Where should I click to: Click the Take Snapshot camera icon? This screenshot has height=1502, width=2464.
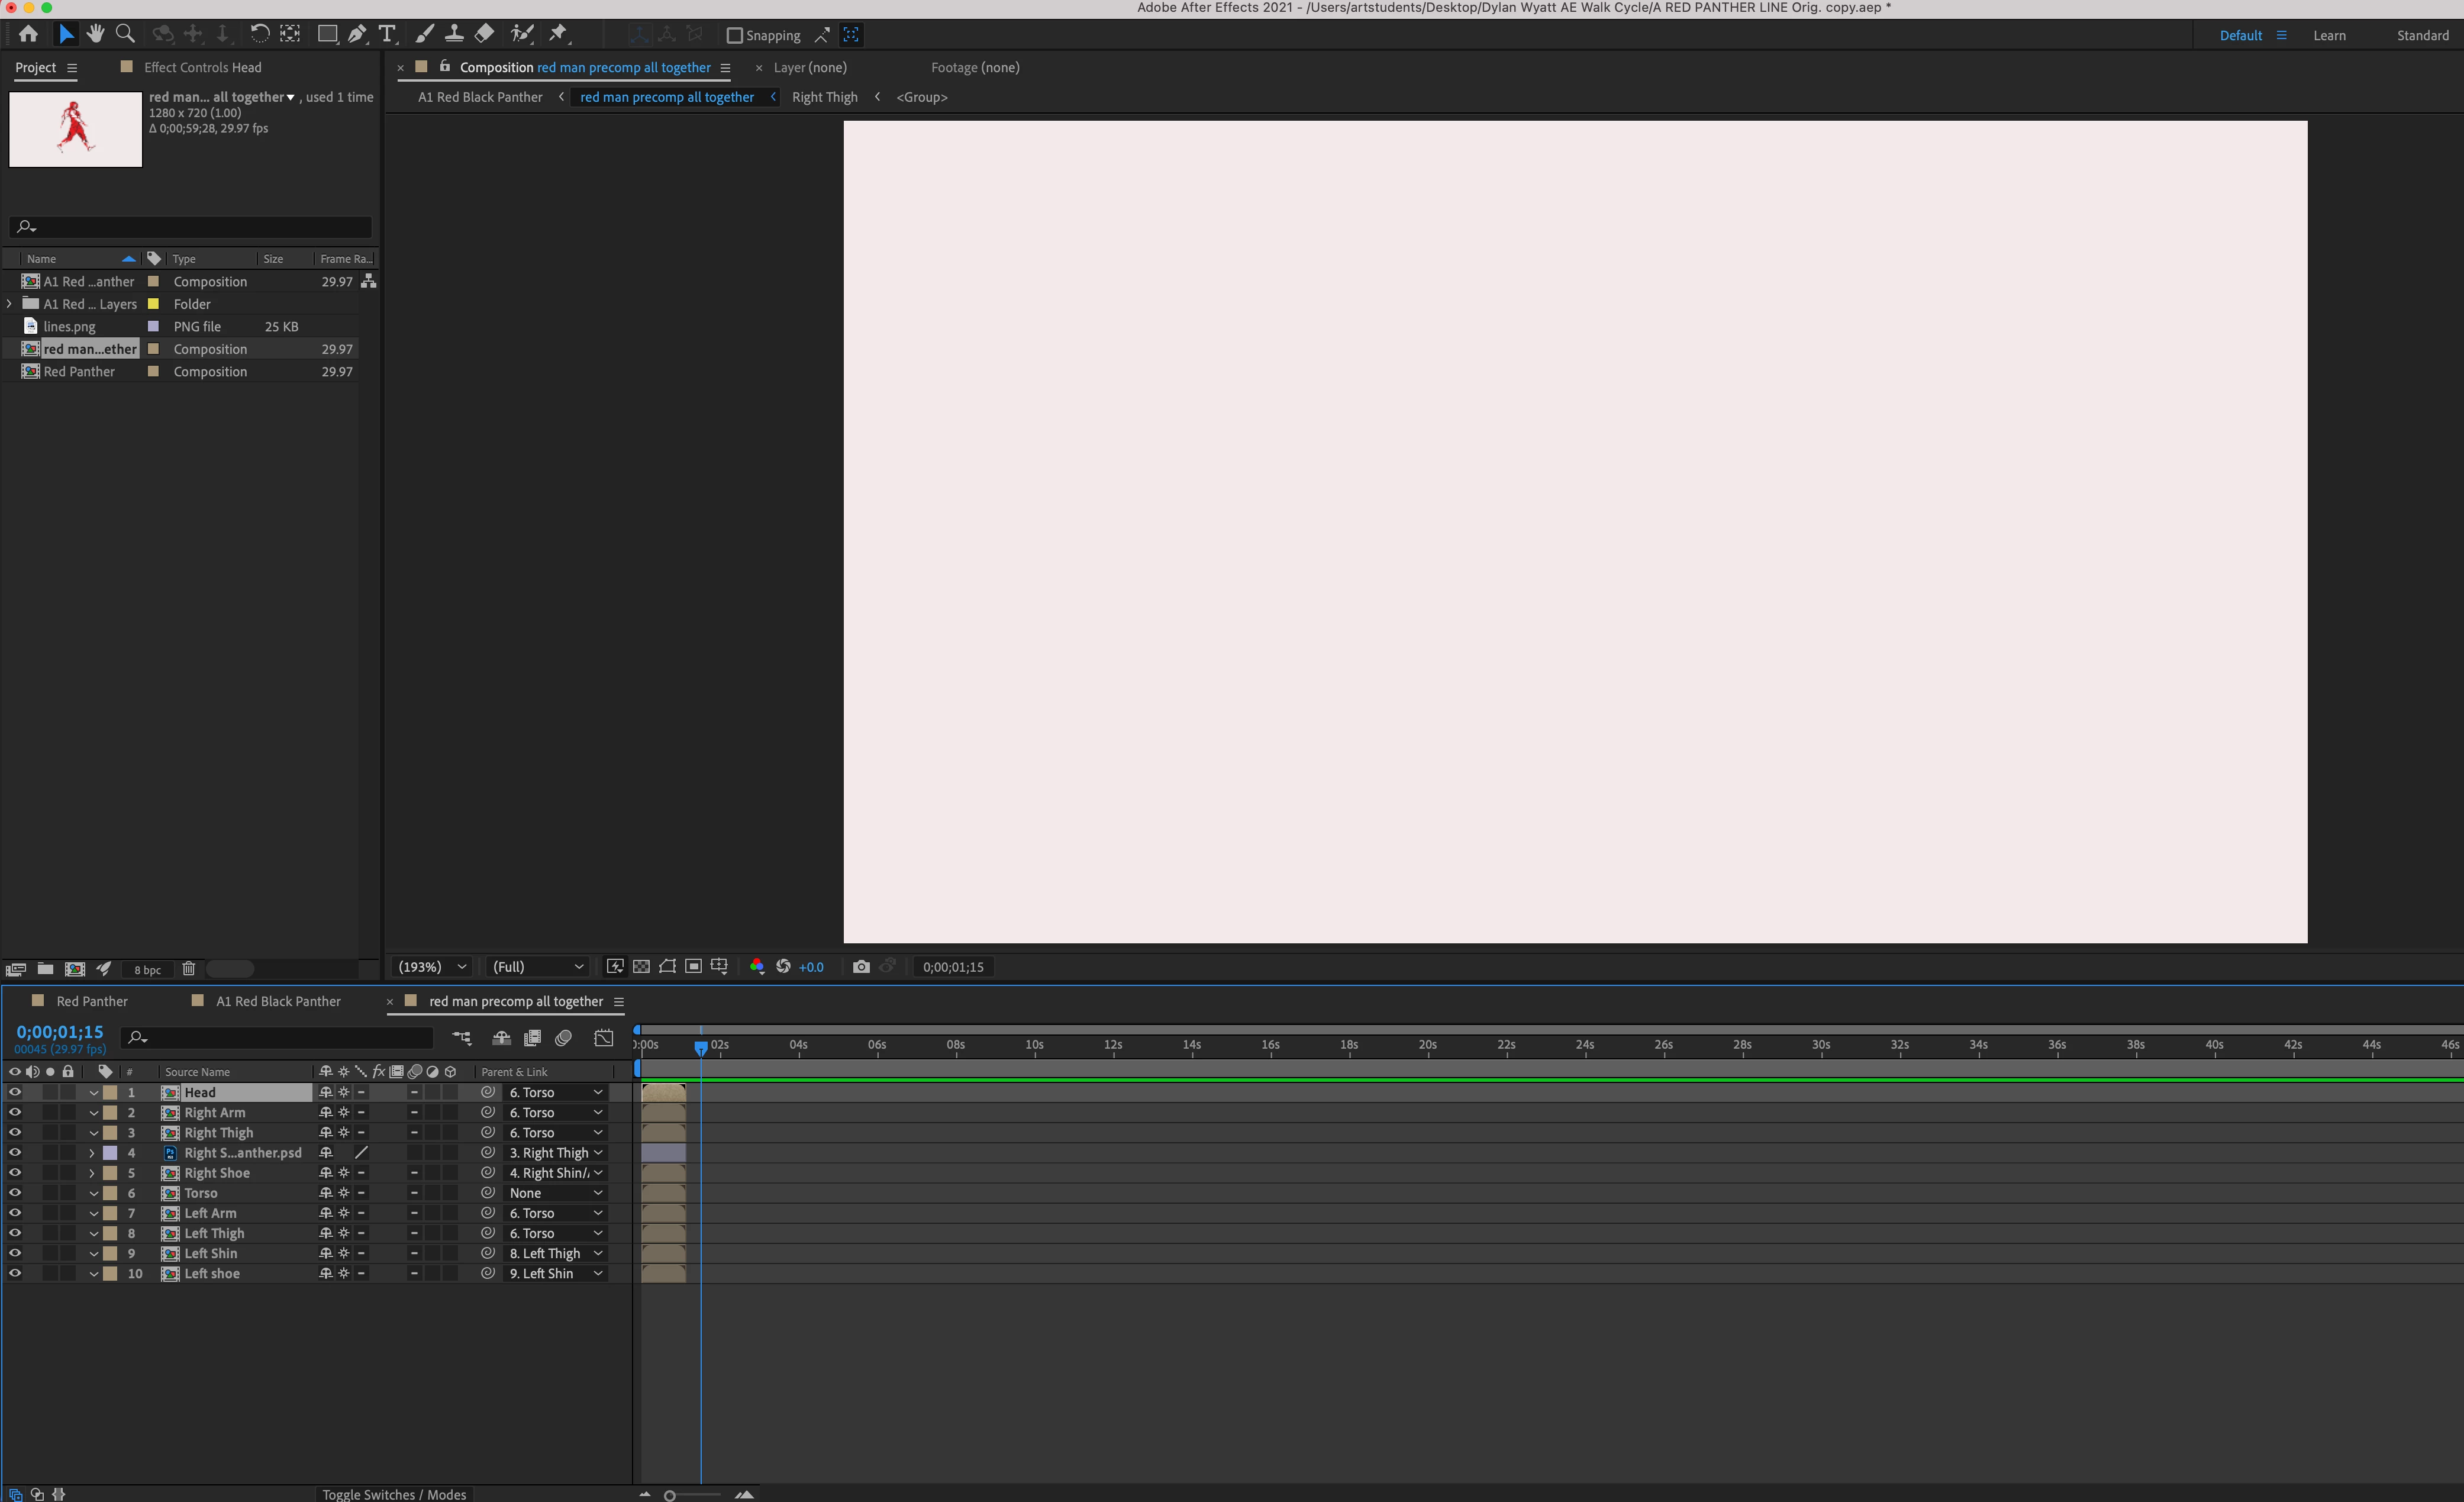pyautogui.click(x=861, y=967)
